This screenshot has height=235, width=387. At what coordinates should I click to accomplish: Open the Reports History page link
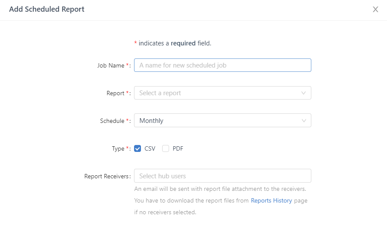click(x=272, y=201)
